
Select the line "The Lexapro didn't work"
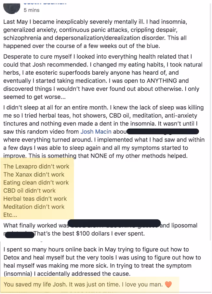36,167
